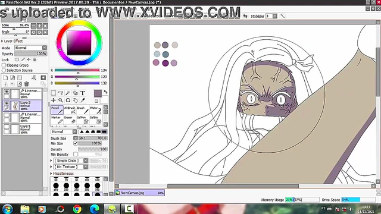This screenshot has width=381, height=214.
Task: Toggle preserve opacity lock icon
Action: (17, 59)
